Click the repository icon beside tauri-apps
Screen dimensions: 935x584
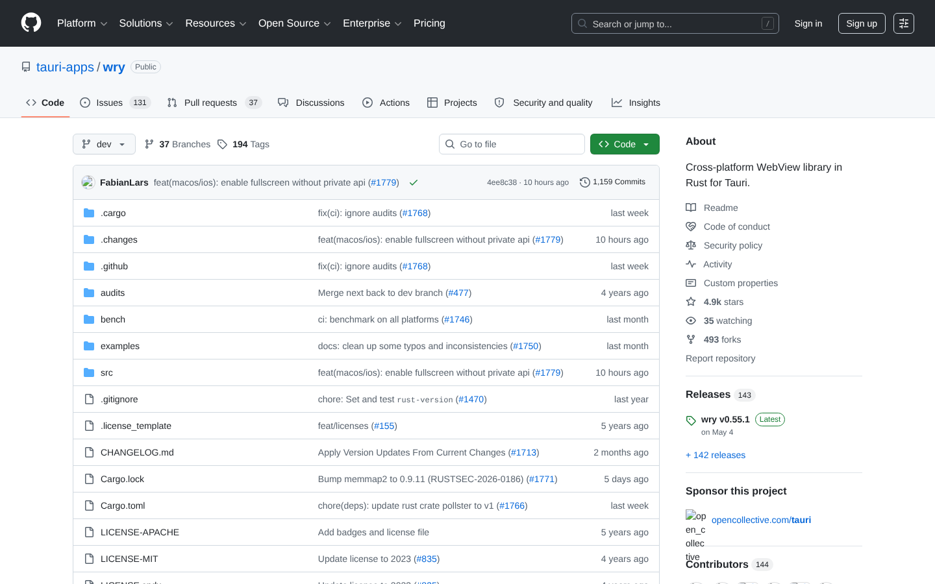pos(26,67)
